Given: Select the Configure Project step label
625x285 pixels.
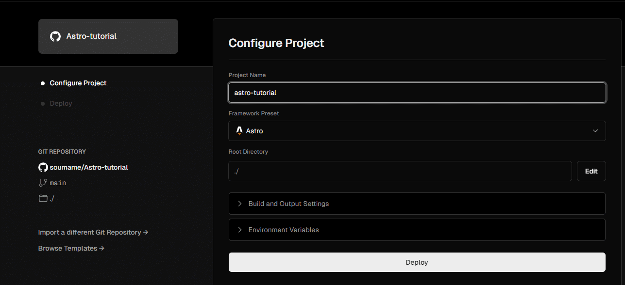Looking at the screenshot, I should [78, 83].
